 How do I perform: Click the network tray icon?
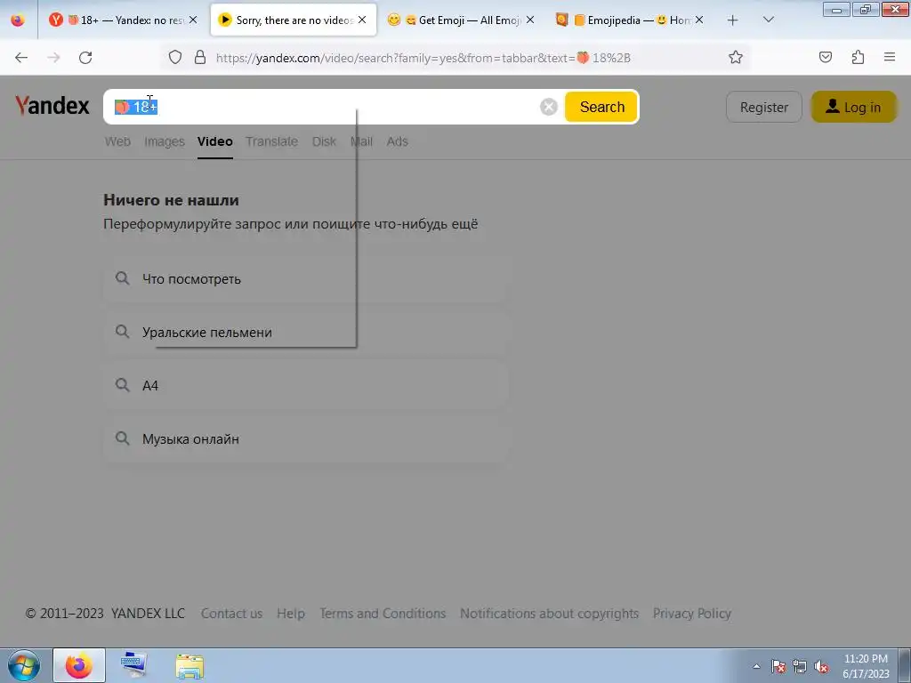point(800,667)
